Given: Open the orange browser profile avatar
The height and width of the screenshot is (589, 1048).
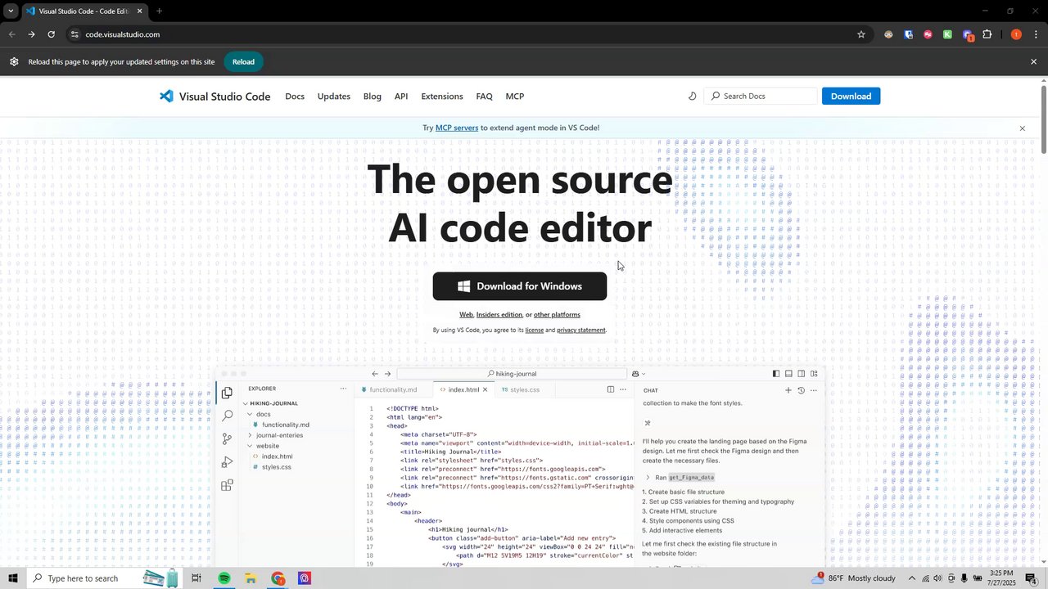Looking at the screenshot, I should click(1016, 34).
